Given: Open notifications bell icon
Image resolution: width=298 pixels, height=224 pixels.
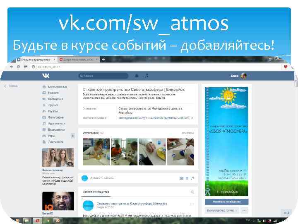Looking at the screenshot, I should click(x=137, y=75).
